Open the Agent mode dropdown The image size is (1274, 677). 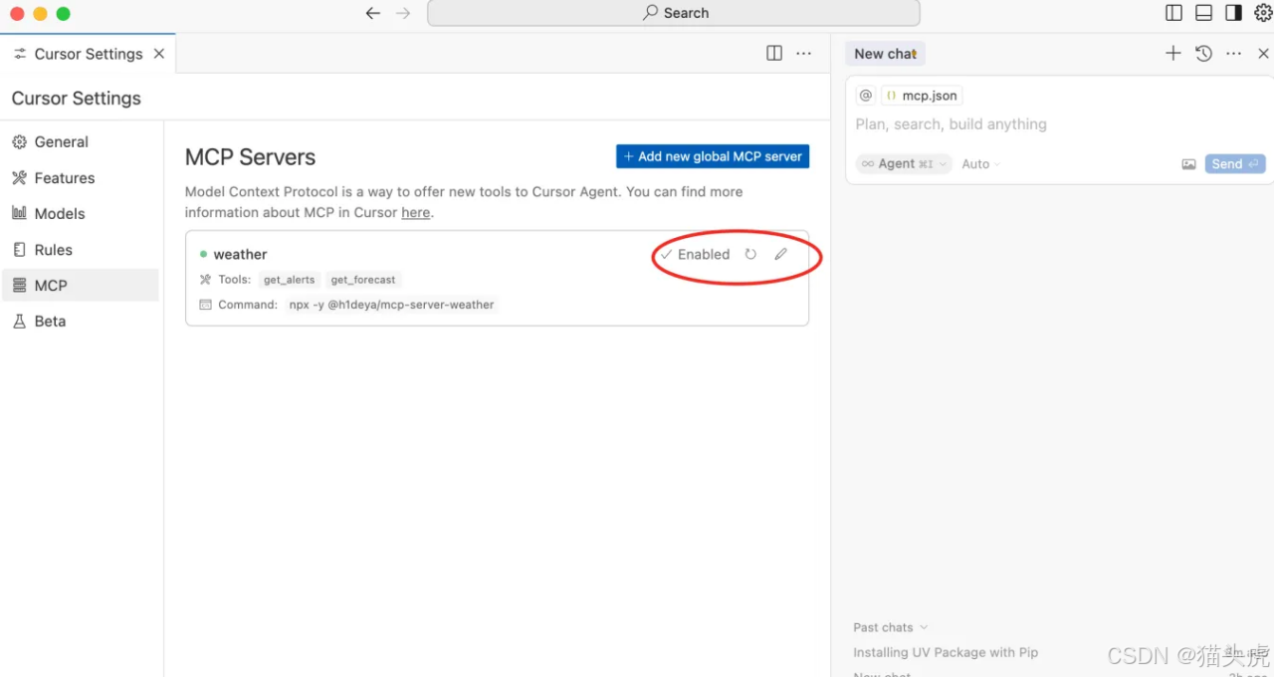tap(904, 164)
